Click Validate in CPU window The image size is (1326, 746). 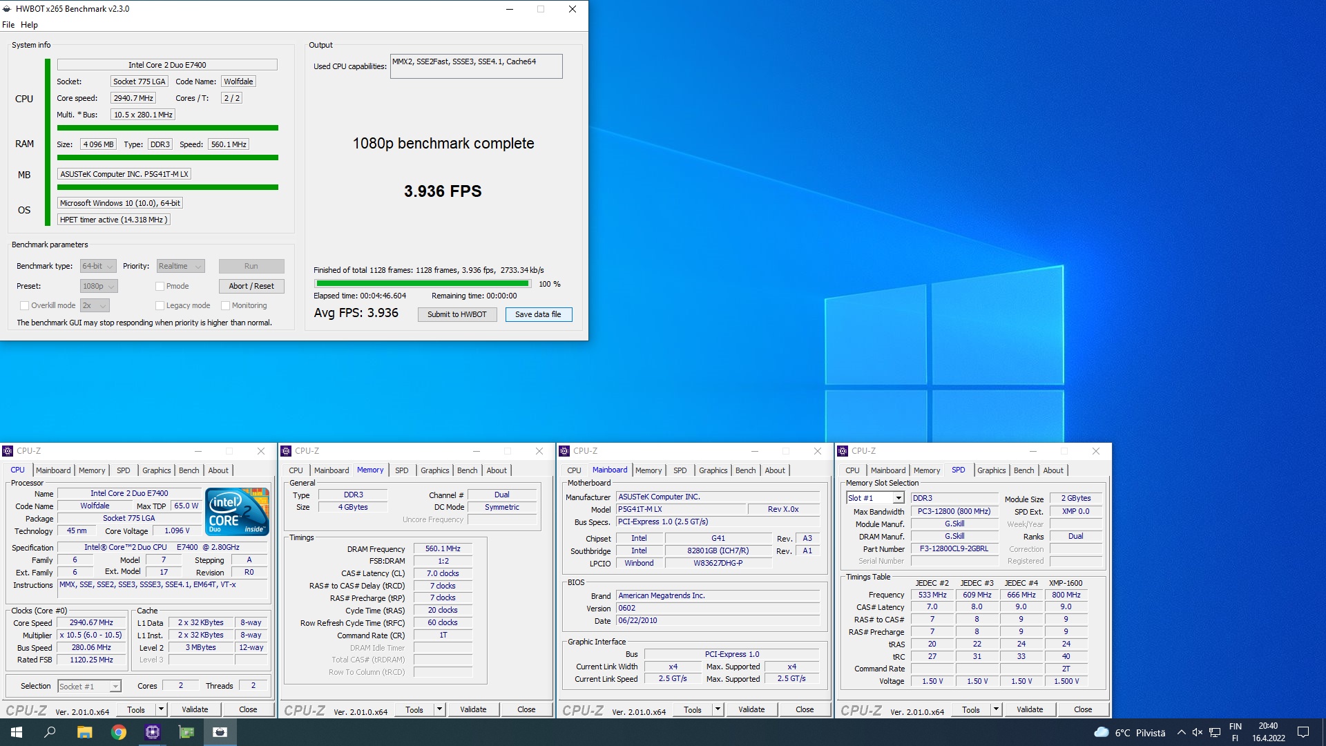click(195, 709)
